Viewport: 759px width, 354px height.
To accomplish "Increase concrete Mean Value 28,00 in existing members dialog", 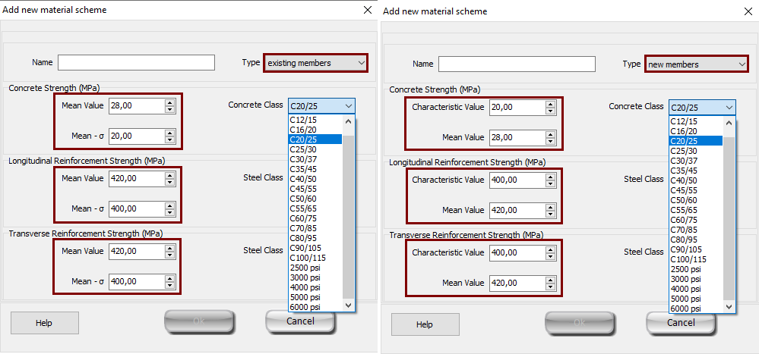I will point(169,103).
